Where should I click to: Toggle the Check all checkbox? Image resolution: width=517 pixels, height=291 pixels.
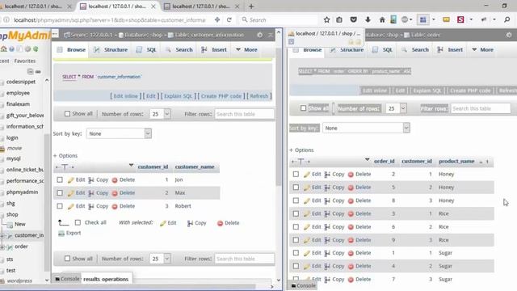click(78, 223)
